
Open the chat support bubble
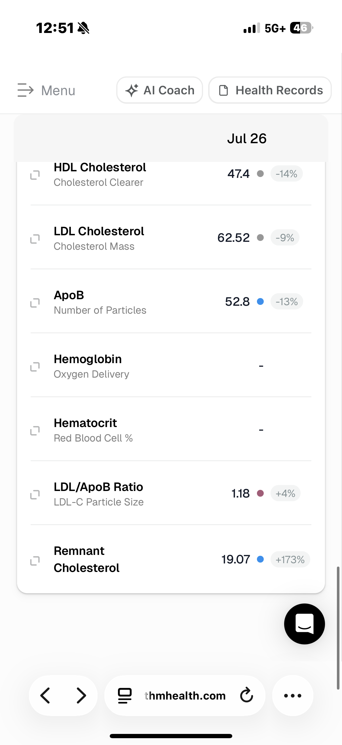coord(304,624)
